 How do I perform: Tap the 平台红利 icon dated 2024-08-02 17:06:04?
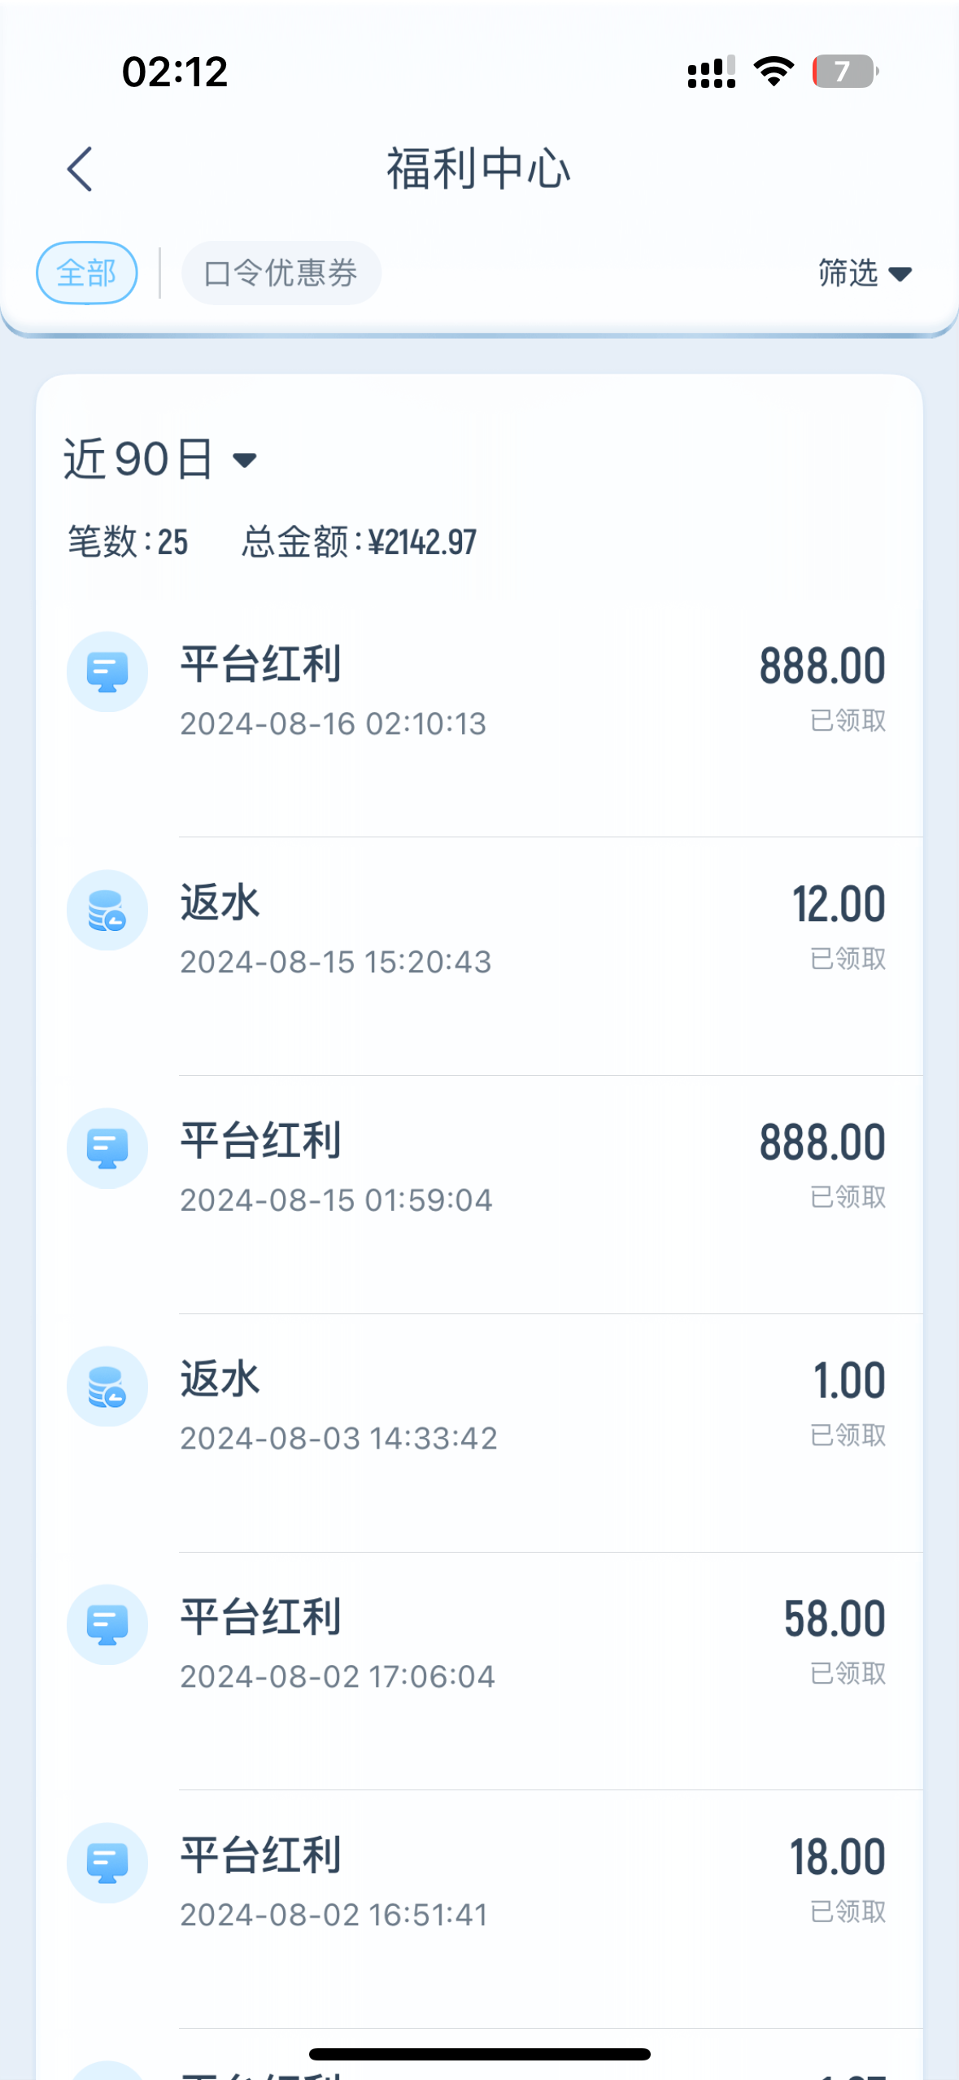(x=107, y=1625)
